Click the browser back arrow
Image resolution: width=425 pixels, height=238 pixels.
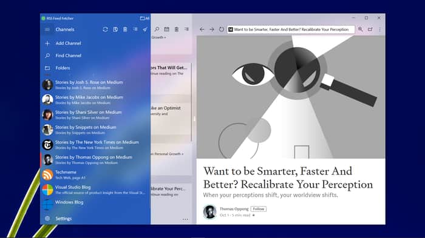point(202,29)
